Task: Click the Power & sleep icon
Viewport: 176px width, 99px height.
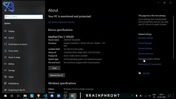Action: coord(5,57)
